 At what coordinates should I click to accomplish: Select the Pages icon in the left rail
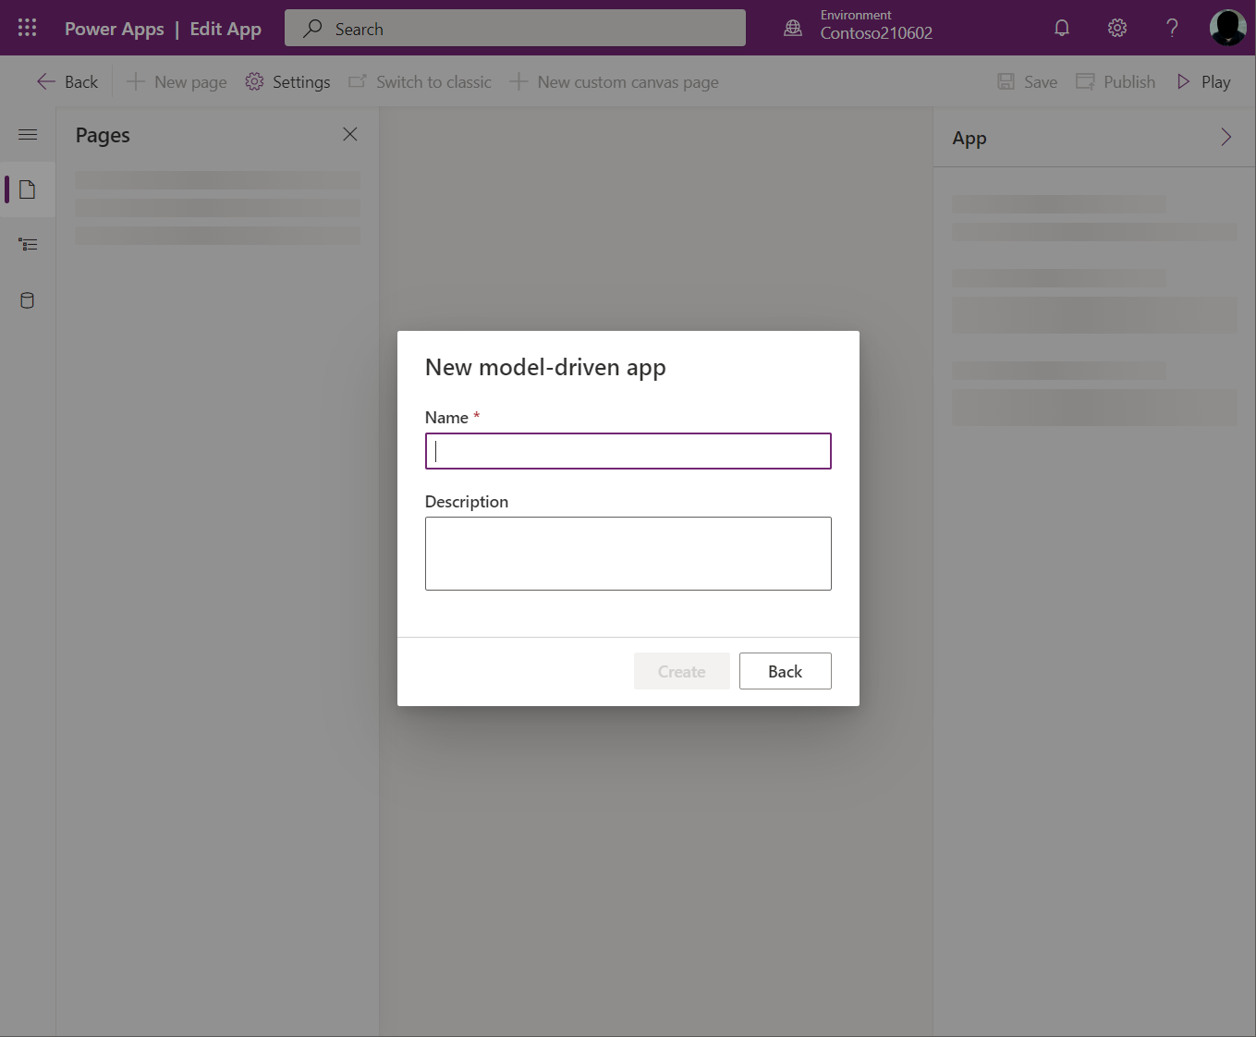[x=28, y=189]
